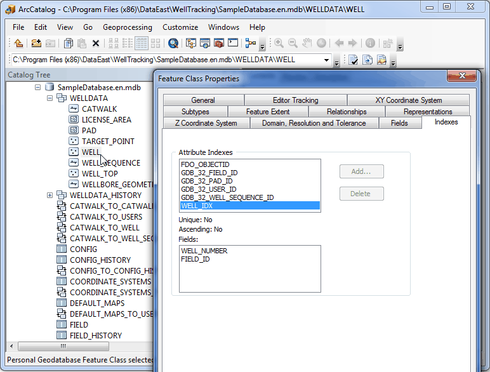This screenshot has width=490, height=372.
Task: Select the Pan hand tool
Action: tap(307, 43)
